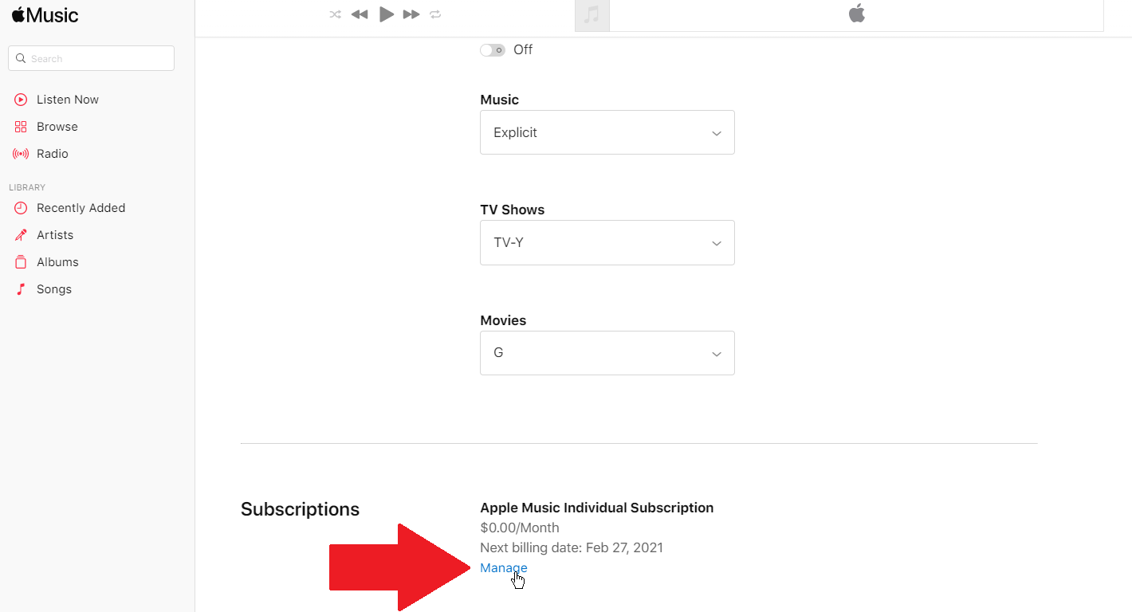This screenshot has height=612, width=1132.
Task: Open the Movies G rating dropdown
Action: point(607,353)
